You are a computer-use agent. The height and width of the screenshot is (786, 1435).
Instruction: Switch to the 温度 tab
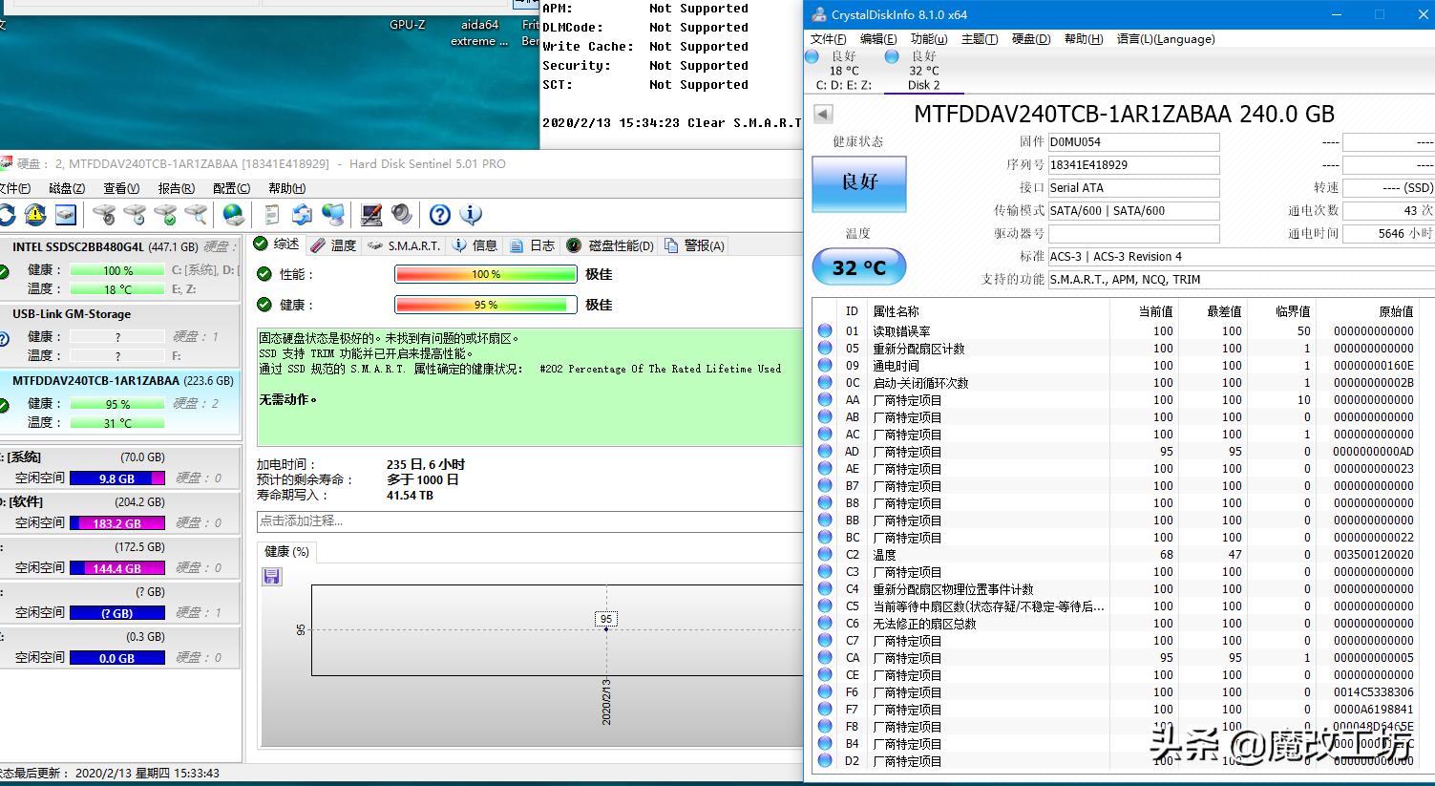coord(335,244)
